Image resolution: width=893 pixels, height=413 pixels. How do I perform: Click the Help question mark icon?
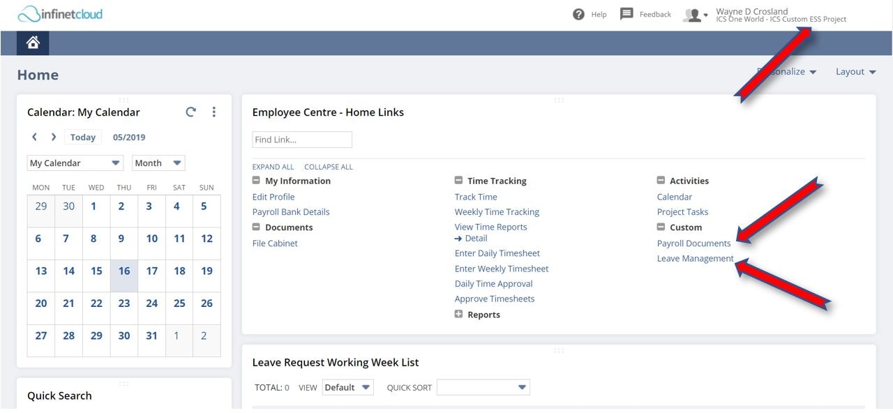click(x=578, y=14)
